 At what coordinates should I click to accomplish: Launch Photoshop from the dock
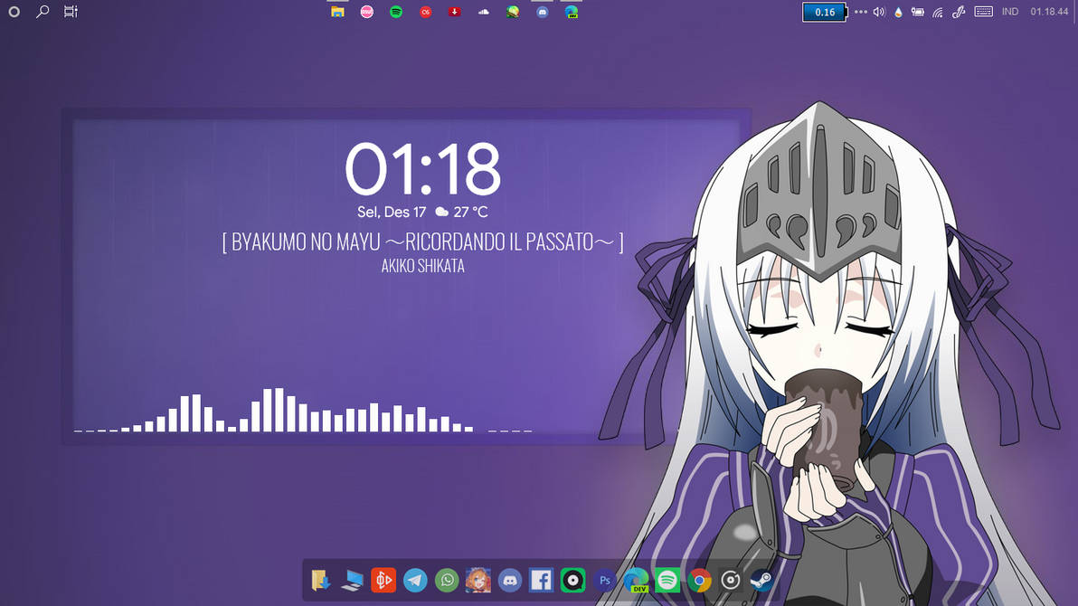[x=604, y=581]
